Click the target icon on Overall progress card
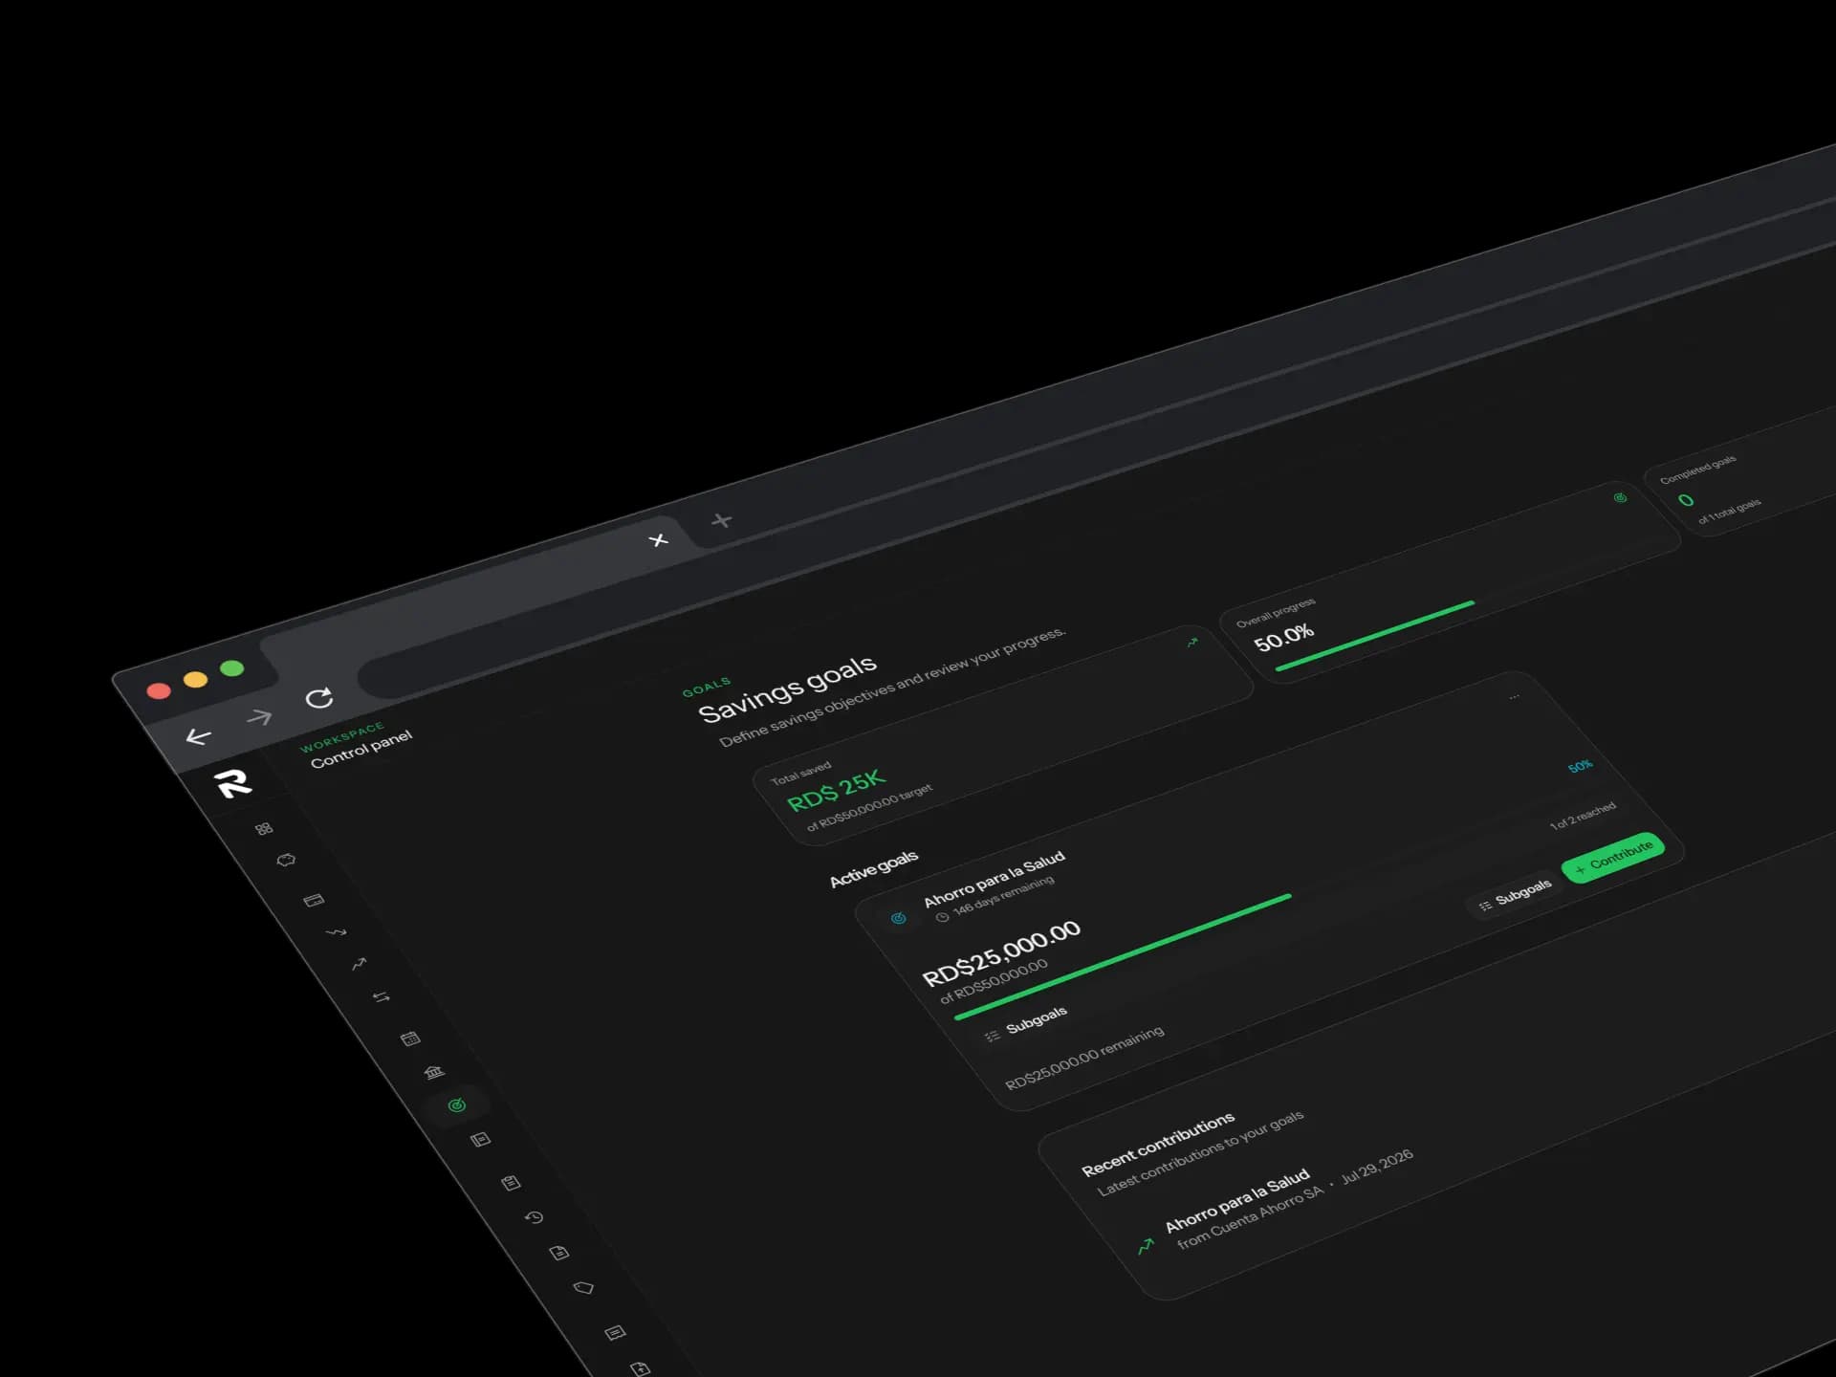 (1620, 497)
